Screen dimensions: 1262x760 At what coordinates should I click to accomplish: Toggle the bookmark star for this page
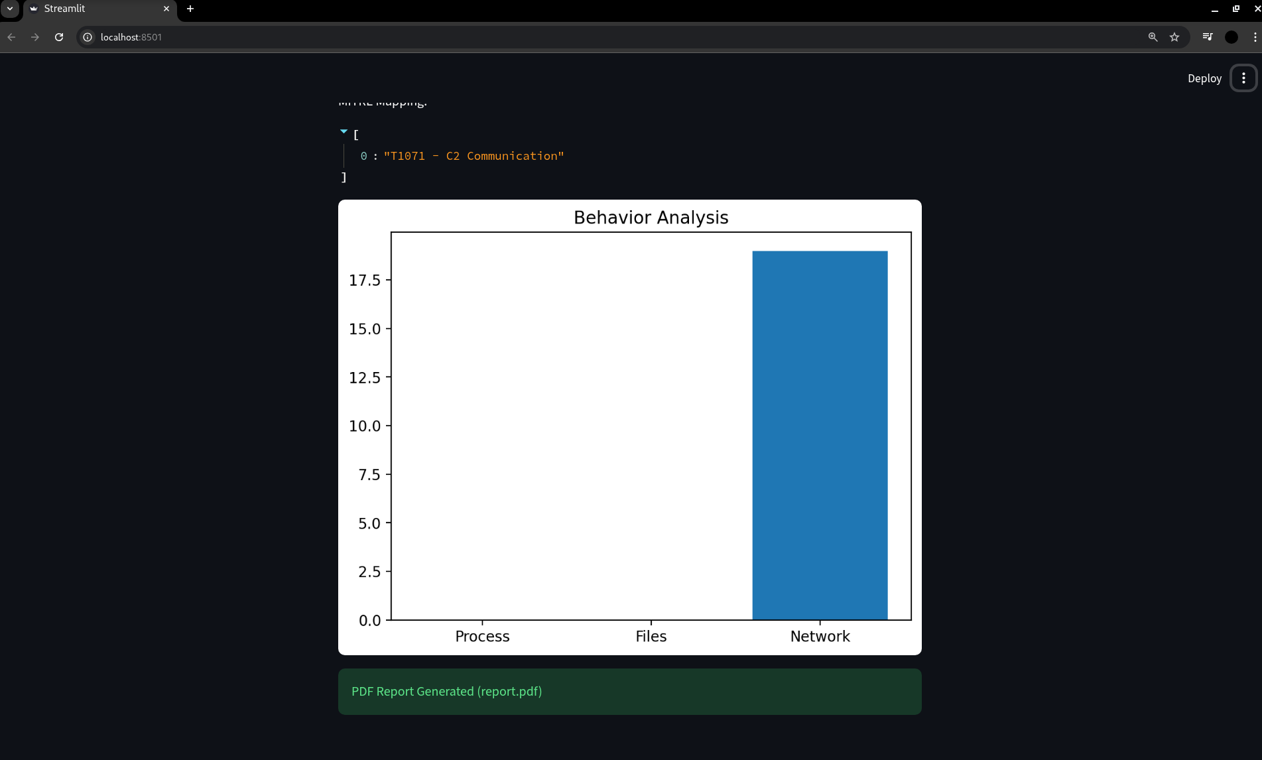[x=1174, y=37]
